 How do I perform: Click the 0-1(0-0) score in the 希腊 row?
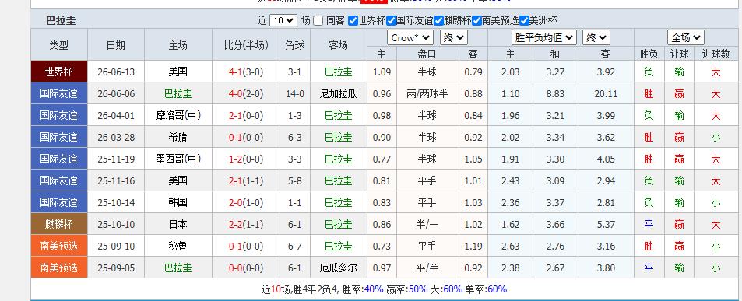pos(246,138)
